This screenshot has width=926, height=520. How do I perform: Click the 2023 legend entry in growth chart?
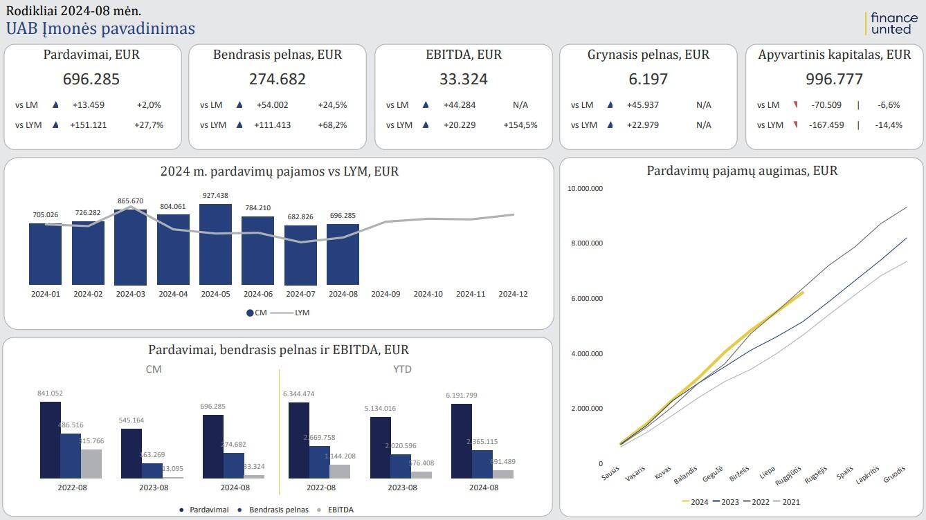pos(725,502)
